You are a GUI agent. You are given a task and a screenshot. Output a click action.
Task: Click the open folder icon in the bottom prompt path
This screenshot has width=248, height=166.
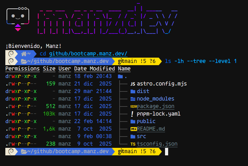tap(24, 152)
